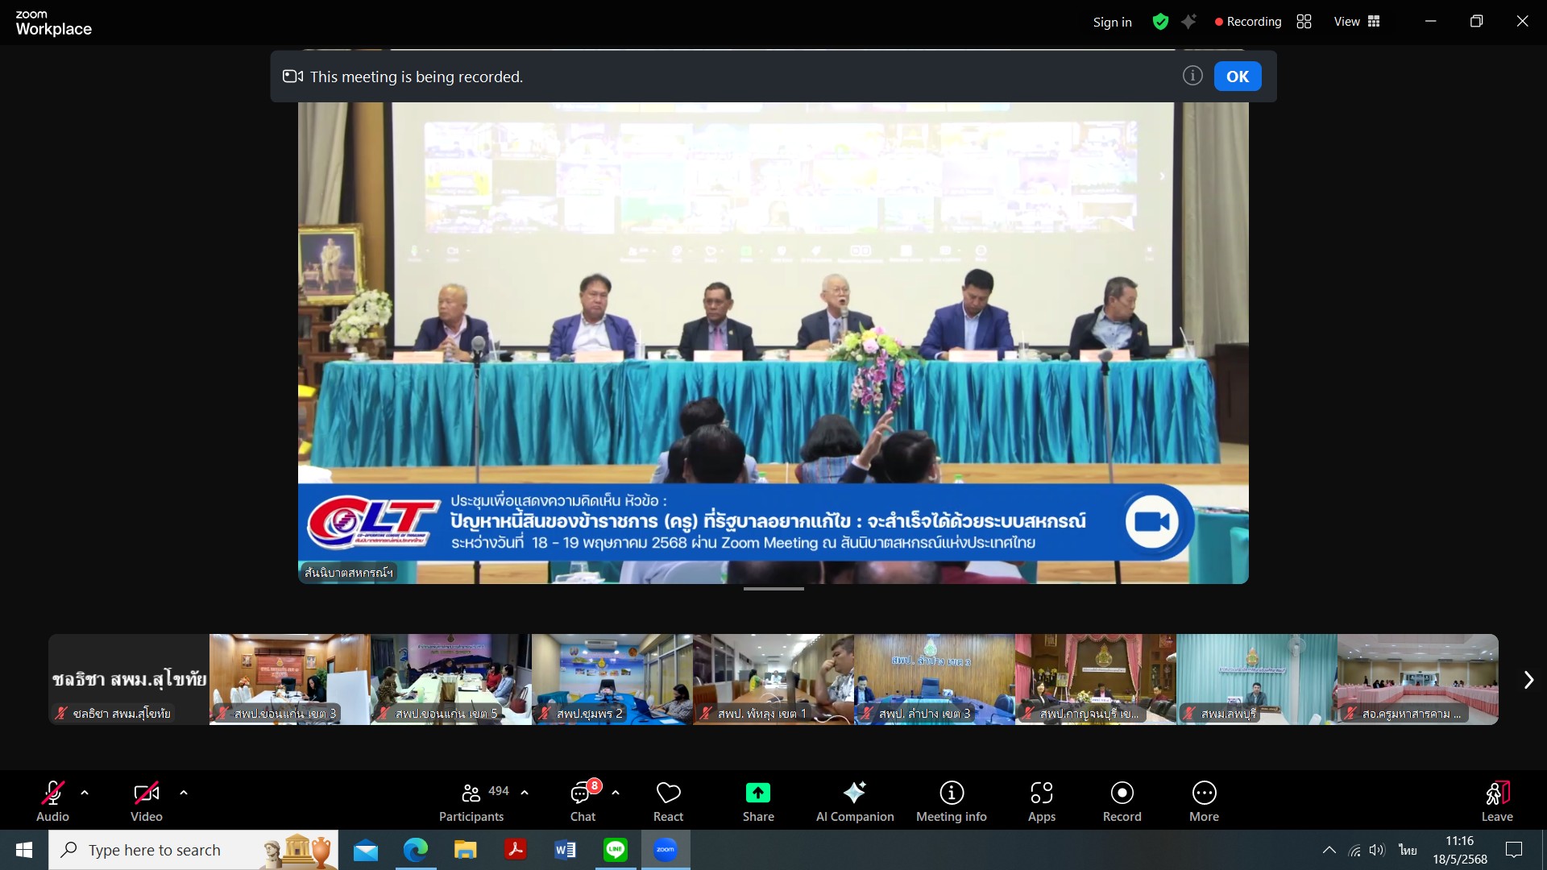Image resolution: width=1547 pixels, height=870 pixels.
Task: Expand chat options caret
Action: [x=616, y=793]
